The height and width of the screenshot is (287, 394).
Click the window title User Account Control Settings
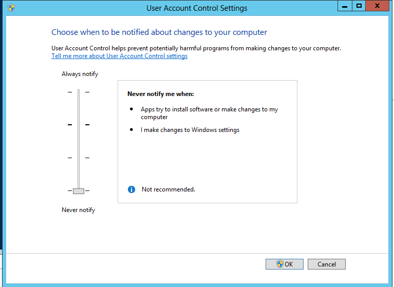[x=197, y=8]
